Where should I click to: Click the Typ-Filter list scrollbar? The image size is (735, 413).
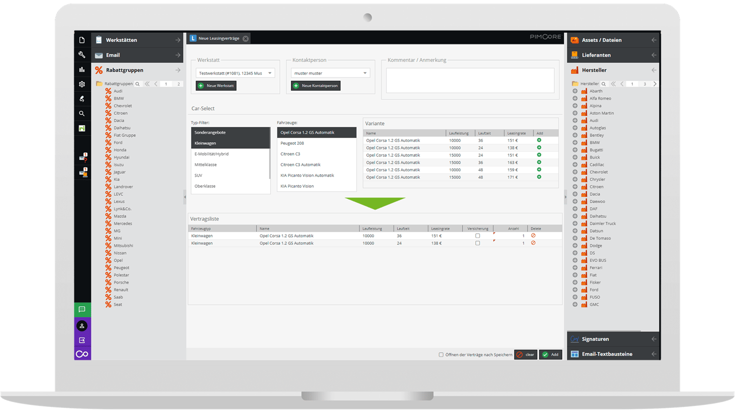click(269, 153)
